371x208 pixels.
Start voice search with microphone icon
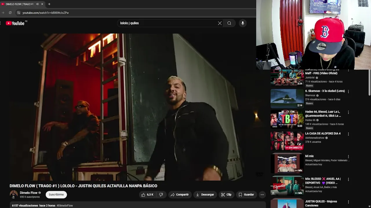[x=243, y=23]
